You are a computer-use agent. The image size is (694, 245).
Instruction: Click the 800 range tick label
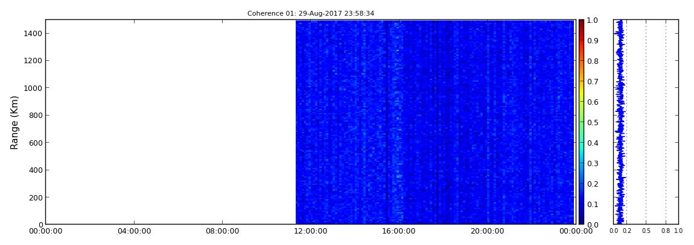[34, 115]
